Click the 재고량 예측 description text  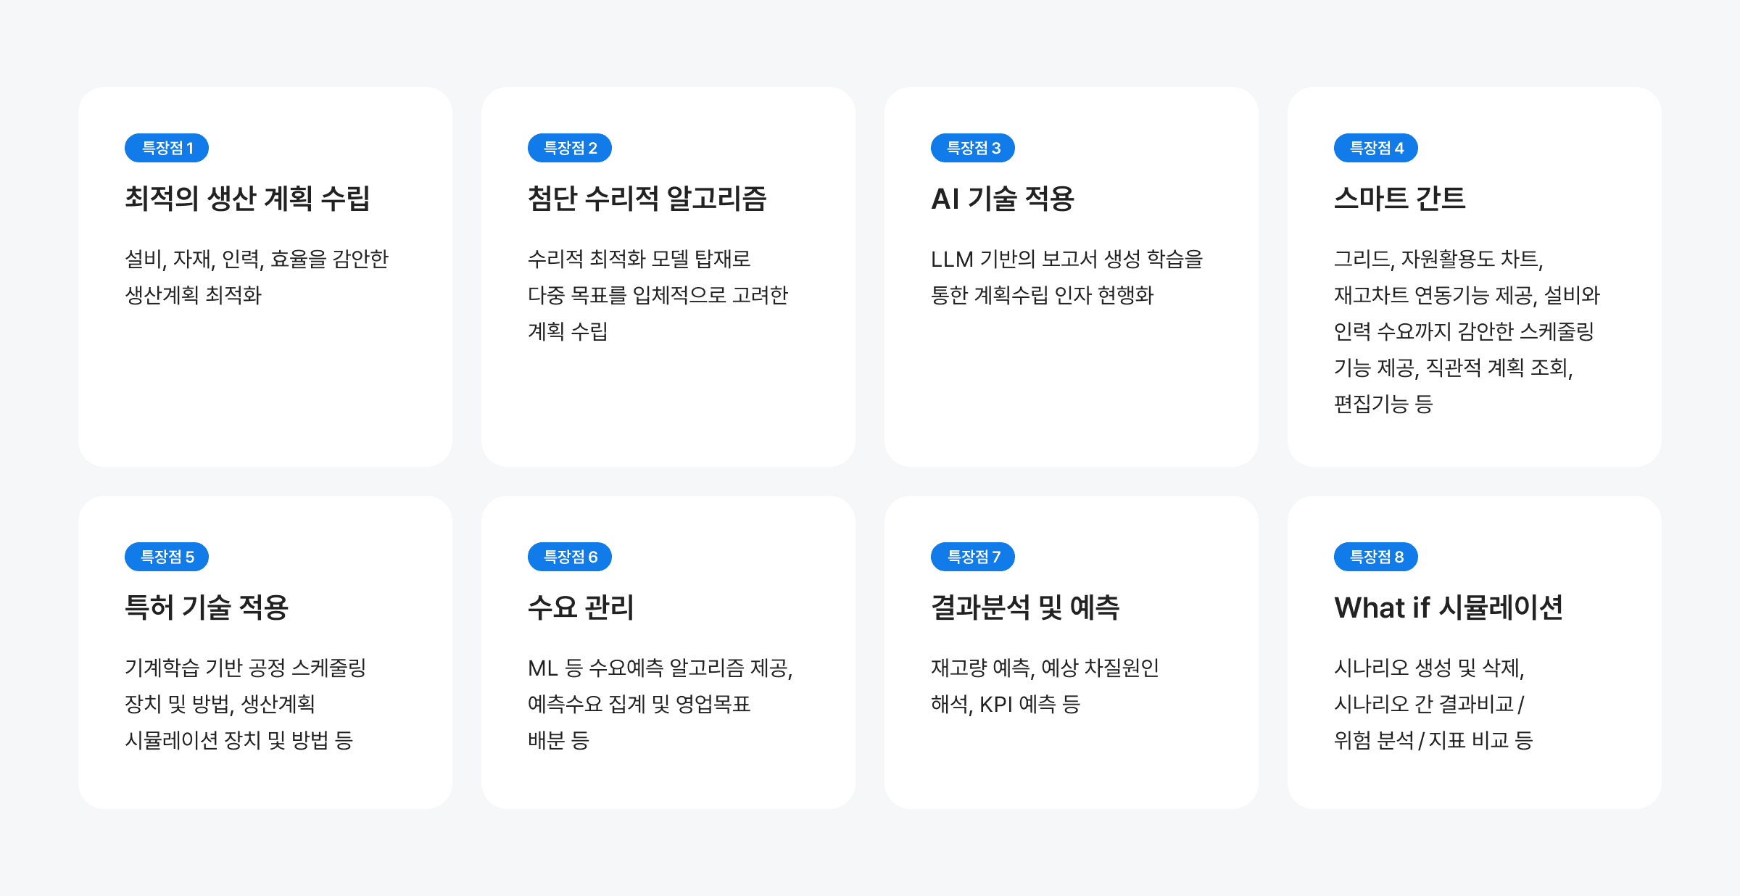click(x=1045, y=685)
